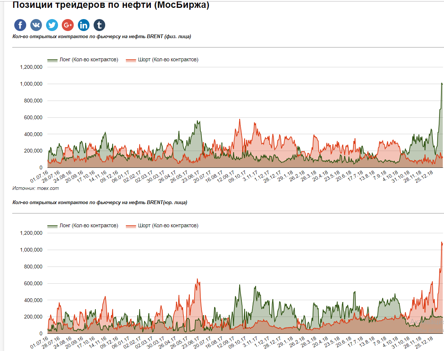Click the Tumblr share icon
The width and height of the screenshot is (444, 351).
99,25
